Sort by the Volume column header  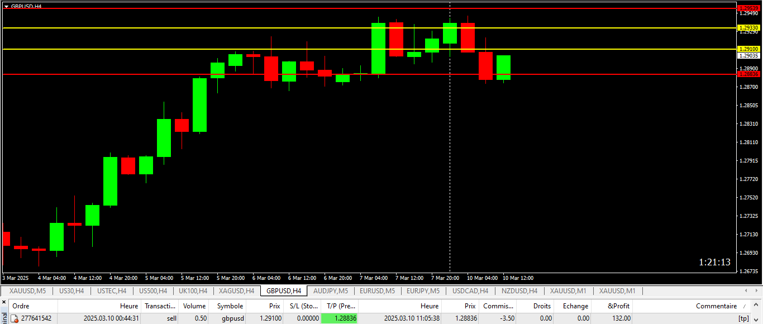pyautogui.click(x=194, y=306)
